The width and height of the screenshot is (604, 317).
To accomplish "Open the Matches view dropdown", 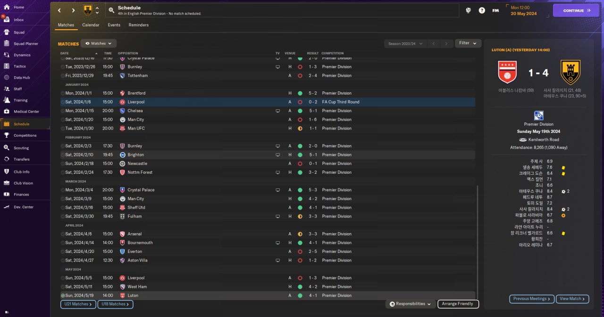I will pyautogui.click(x=99, y=43).
